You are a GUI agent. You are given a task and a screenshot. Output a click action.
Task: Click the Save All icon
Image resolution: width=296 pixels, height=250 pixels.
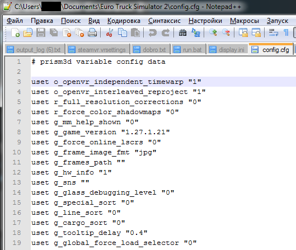(54, 32)
